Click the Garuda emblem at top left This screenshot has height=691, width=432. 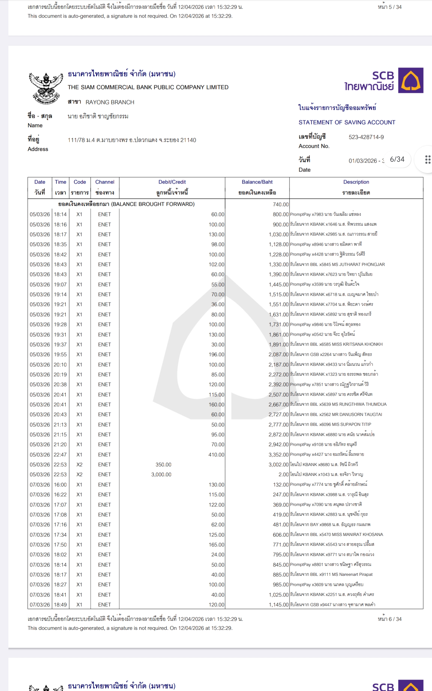(x=46, y=88)
